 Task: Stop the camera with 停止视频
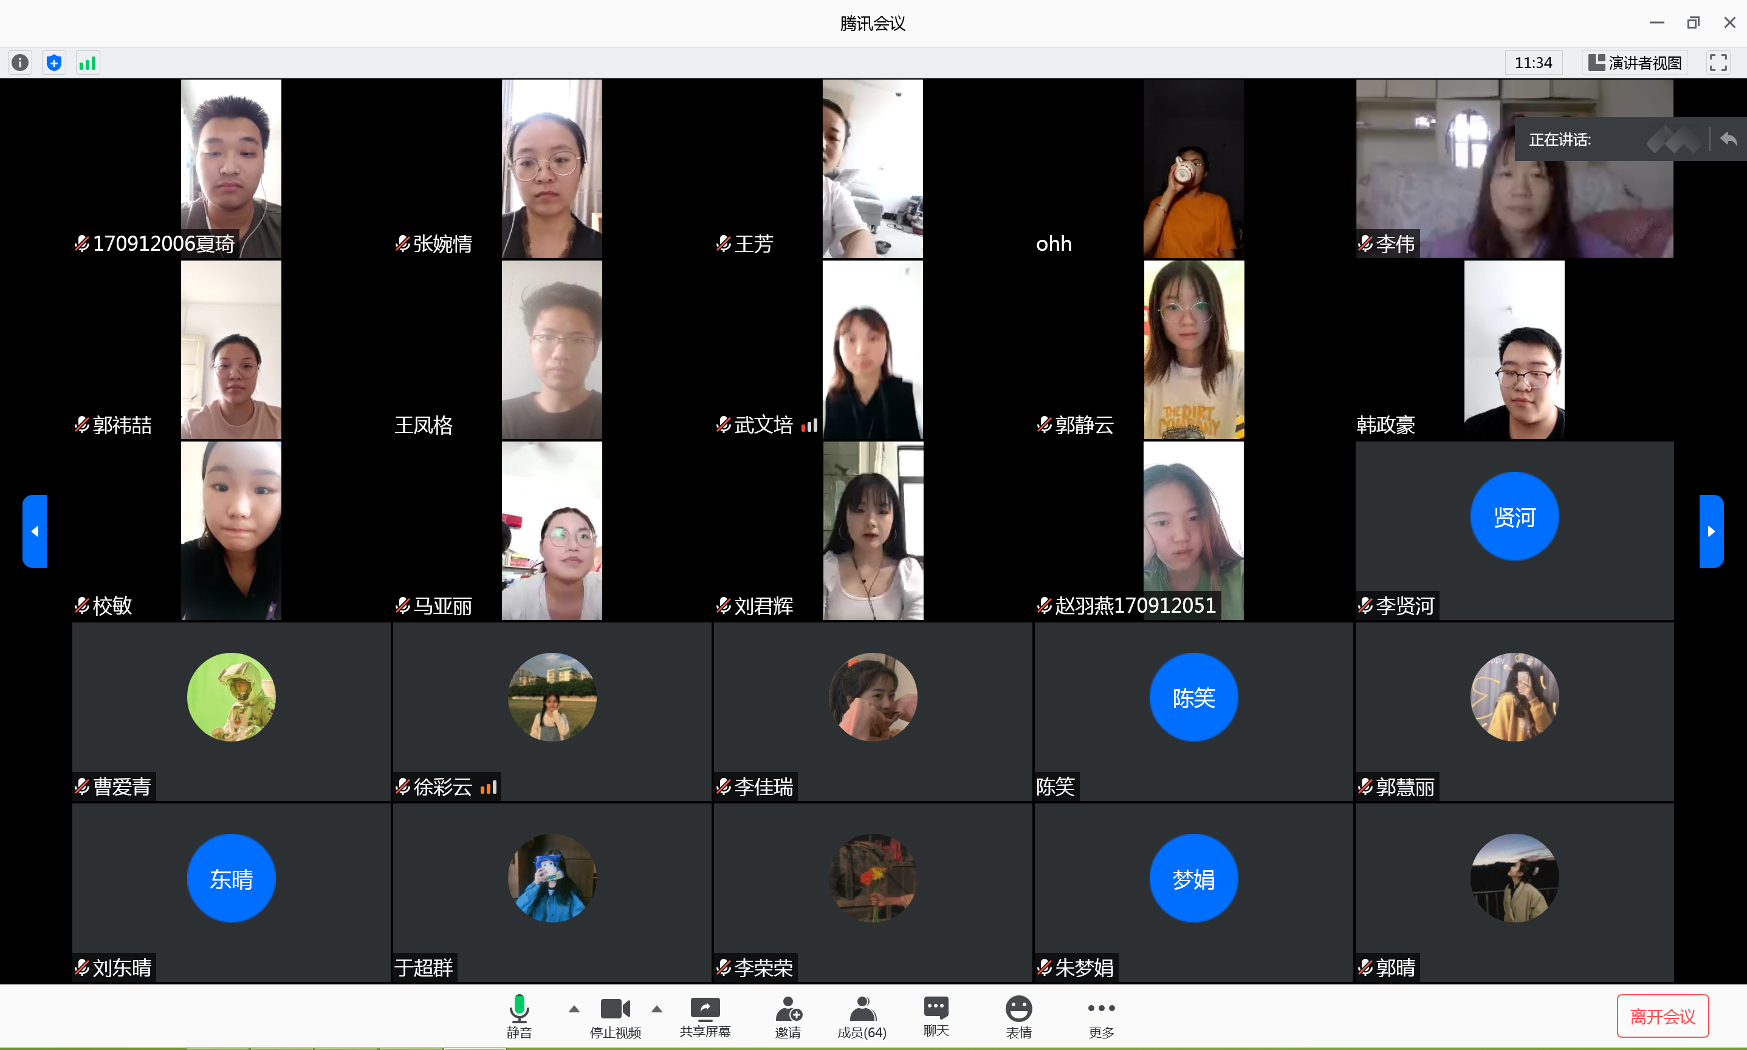615,1016
